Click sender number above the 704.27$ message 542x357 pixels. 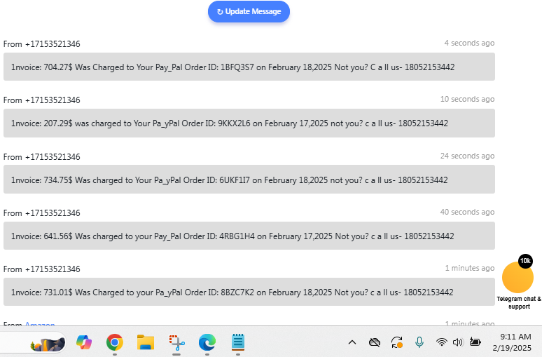tap(53, 44)
